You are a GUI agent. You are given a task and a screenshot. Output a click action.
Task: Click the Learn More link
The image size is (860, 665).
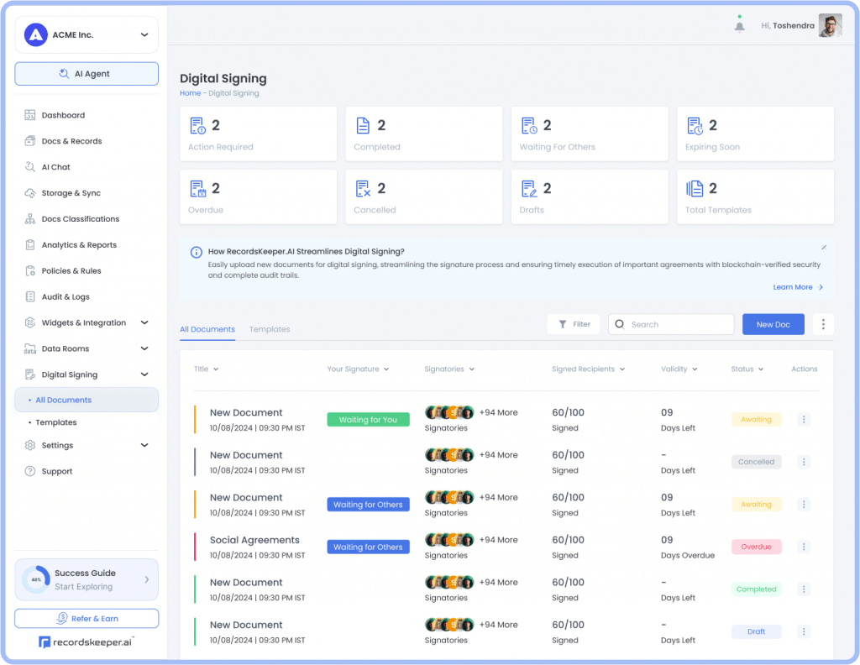793,286
